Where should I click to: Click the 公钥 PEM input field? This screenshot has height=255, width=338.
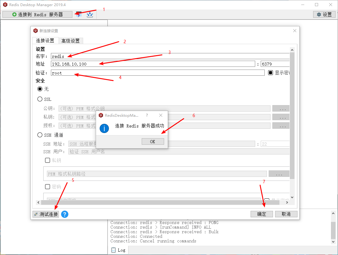(x=164, y=108)
